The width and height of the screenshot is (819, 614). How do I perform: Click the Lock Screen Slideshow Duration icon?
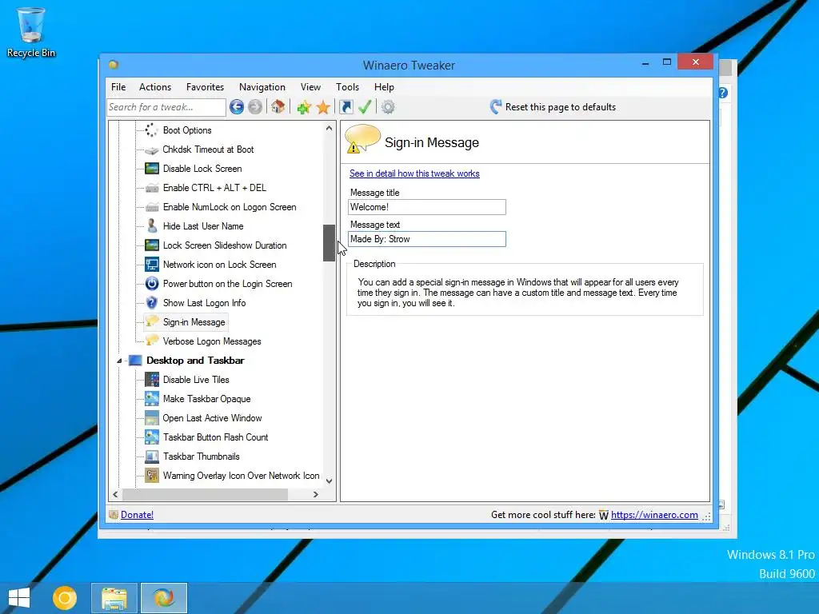151,245
